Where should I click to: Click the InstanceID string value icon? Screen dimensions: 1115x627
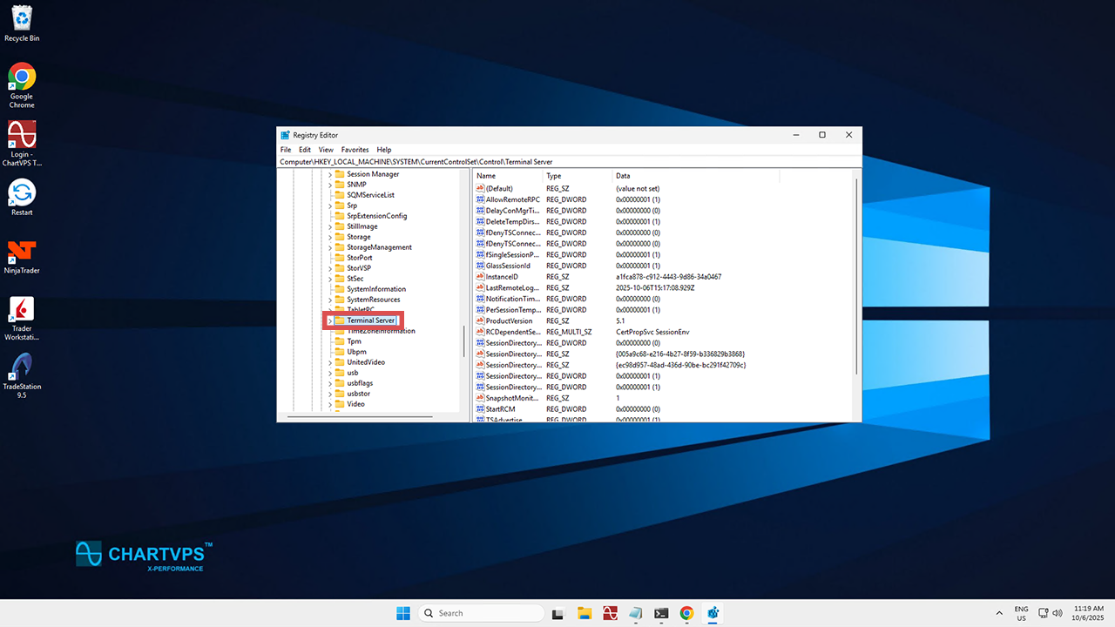pos(480,277)
